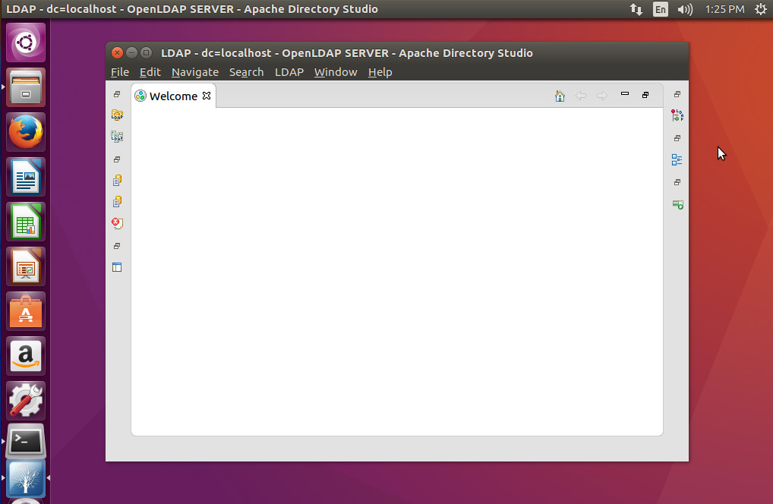
Task: Show the log view icon directly above Error Log
Action: coord(117,201)
